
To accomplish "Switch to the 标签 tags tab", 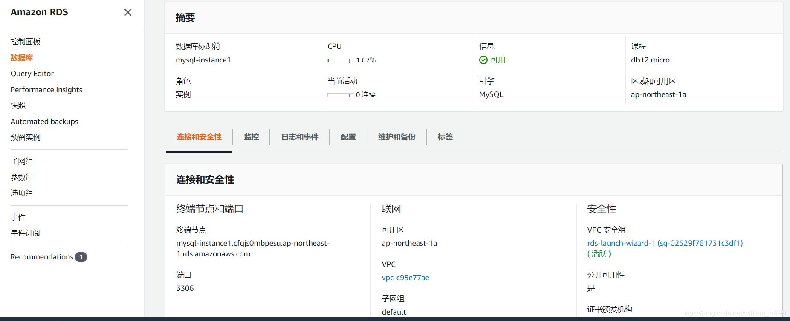I will tap(446, 137).
